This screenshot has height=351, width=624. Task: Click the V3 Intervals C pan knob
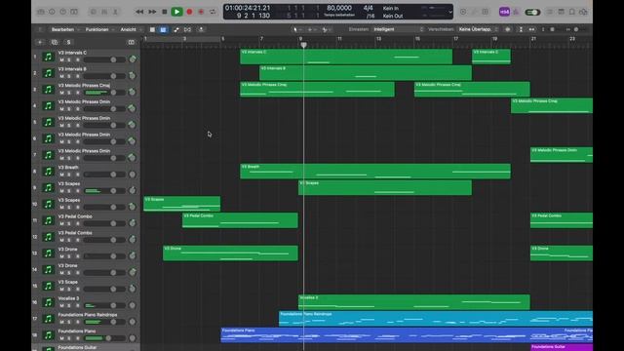pyautogui.click(x=133, y=59)
